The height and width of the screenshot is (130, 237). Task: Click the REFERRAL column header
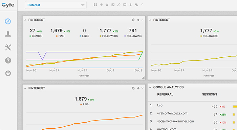pyautogui.click(x=165, y=95)
